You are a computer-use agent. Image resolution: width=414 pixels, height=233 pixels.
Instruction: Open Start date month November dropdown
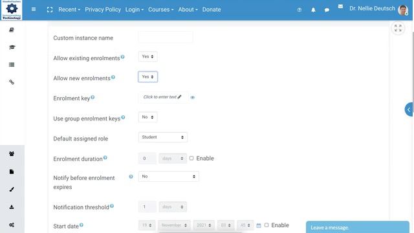[174, 225]
